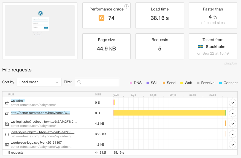Open the Sort by Load order dropdown
The height and width of the screenshot is (158, 241).
coord(39,82)
